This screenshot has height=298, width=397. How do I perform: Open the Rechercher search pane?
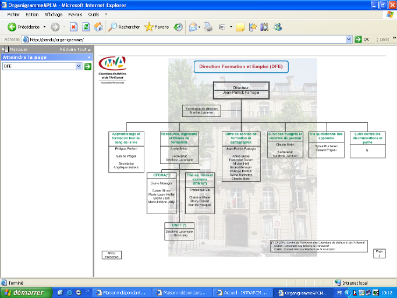pyautogui.click(x=124, y=27)
